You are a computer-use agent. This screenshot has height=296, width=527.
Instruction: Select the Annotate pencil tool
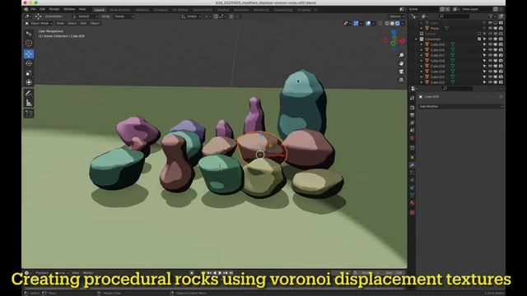tap(29, 93)
